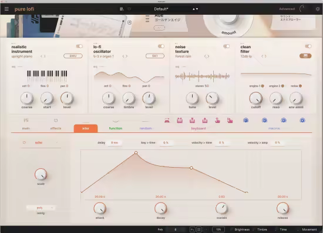The height and width of the screenshot is (233, 323).
Task: Click the fourth blue macro icon
Action: coord(302,120)
